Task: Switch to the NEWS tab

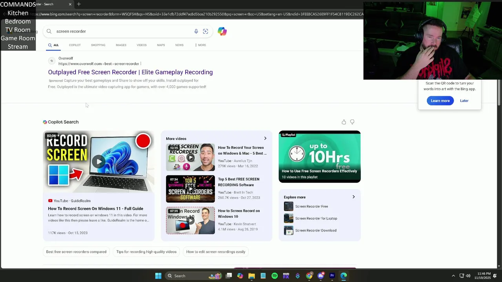Action: point(179,45)
